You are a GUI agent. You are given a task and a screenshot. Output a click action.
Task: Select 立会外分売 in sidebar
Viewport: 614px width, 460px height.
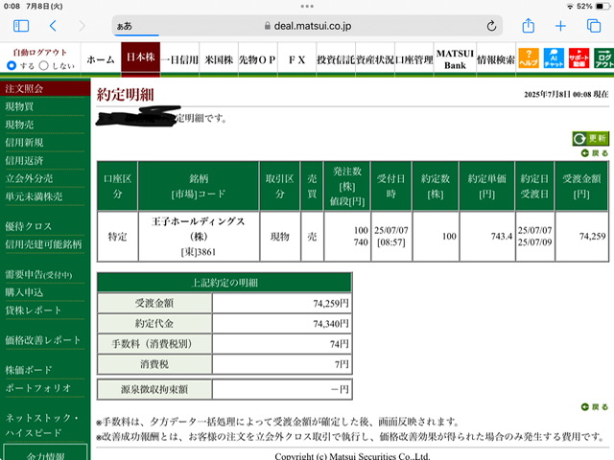point(29,178)
